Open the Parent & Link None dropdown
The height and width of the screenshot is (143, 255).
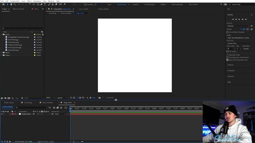60,114
